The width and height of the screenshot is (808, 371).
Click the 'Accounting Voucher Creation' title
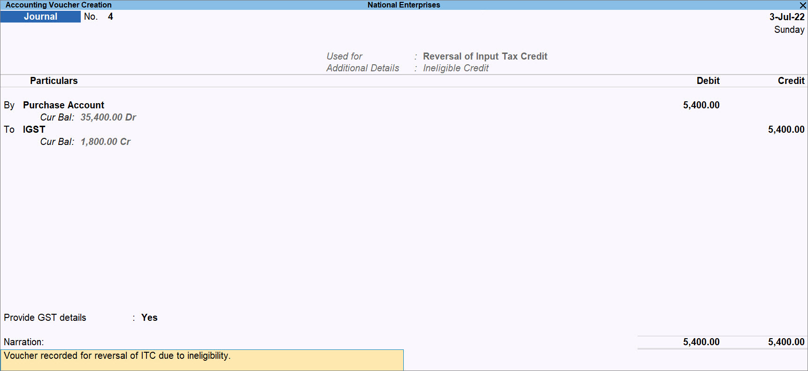click(59, 5)
